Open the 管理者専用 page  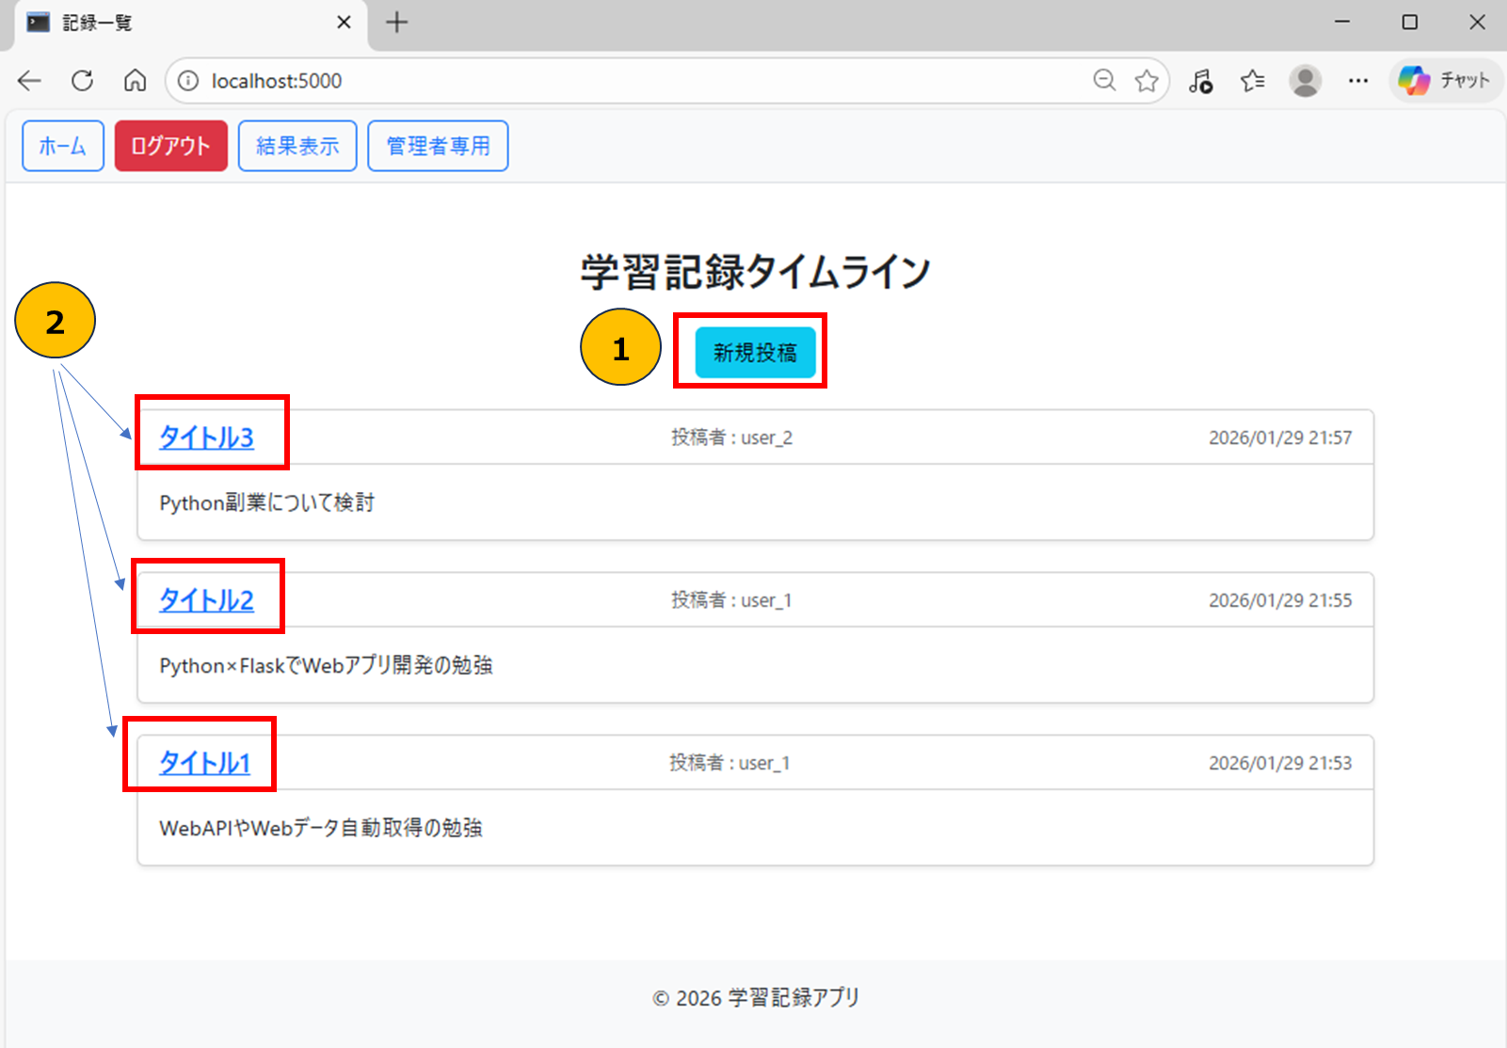pyautogui.click(x=438, y=146)
